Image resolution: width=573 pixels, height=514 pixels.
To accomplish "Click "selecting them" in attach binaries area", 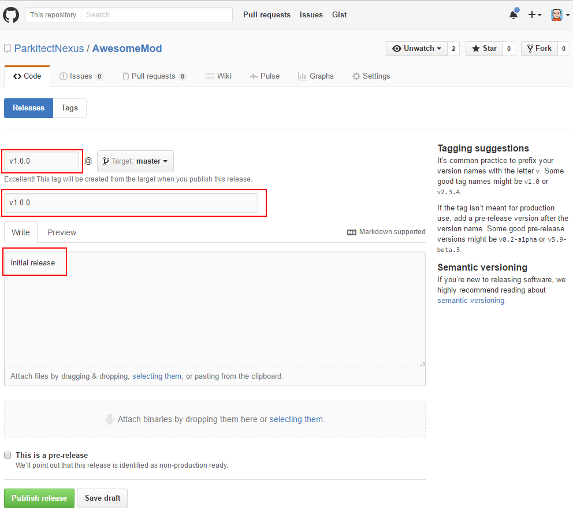I will [x=296, y=419].
